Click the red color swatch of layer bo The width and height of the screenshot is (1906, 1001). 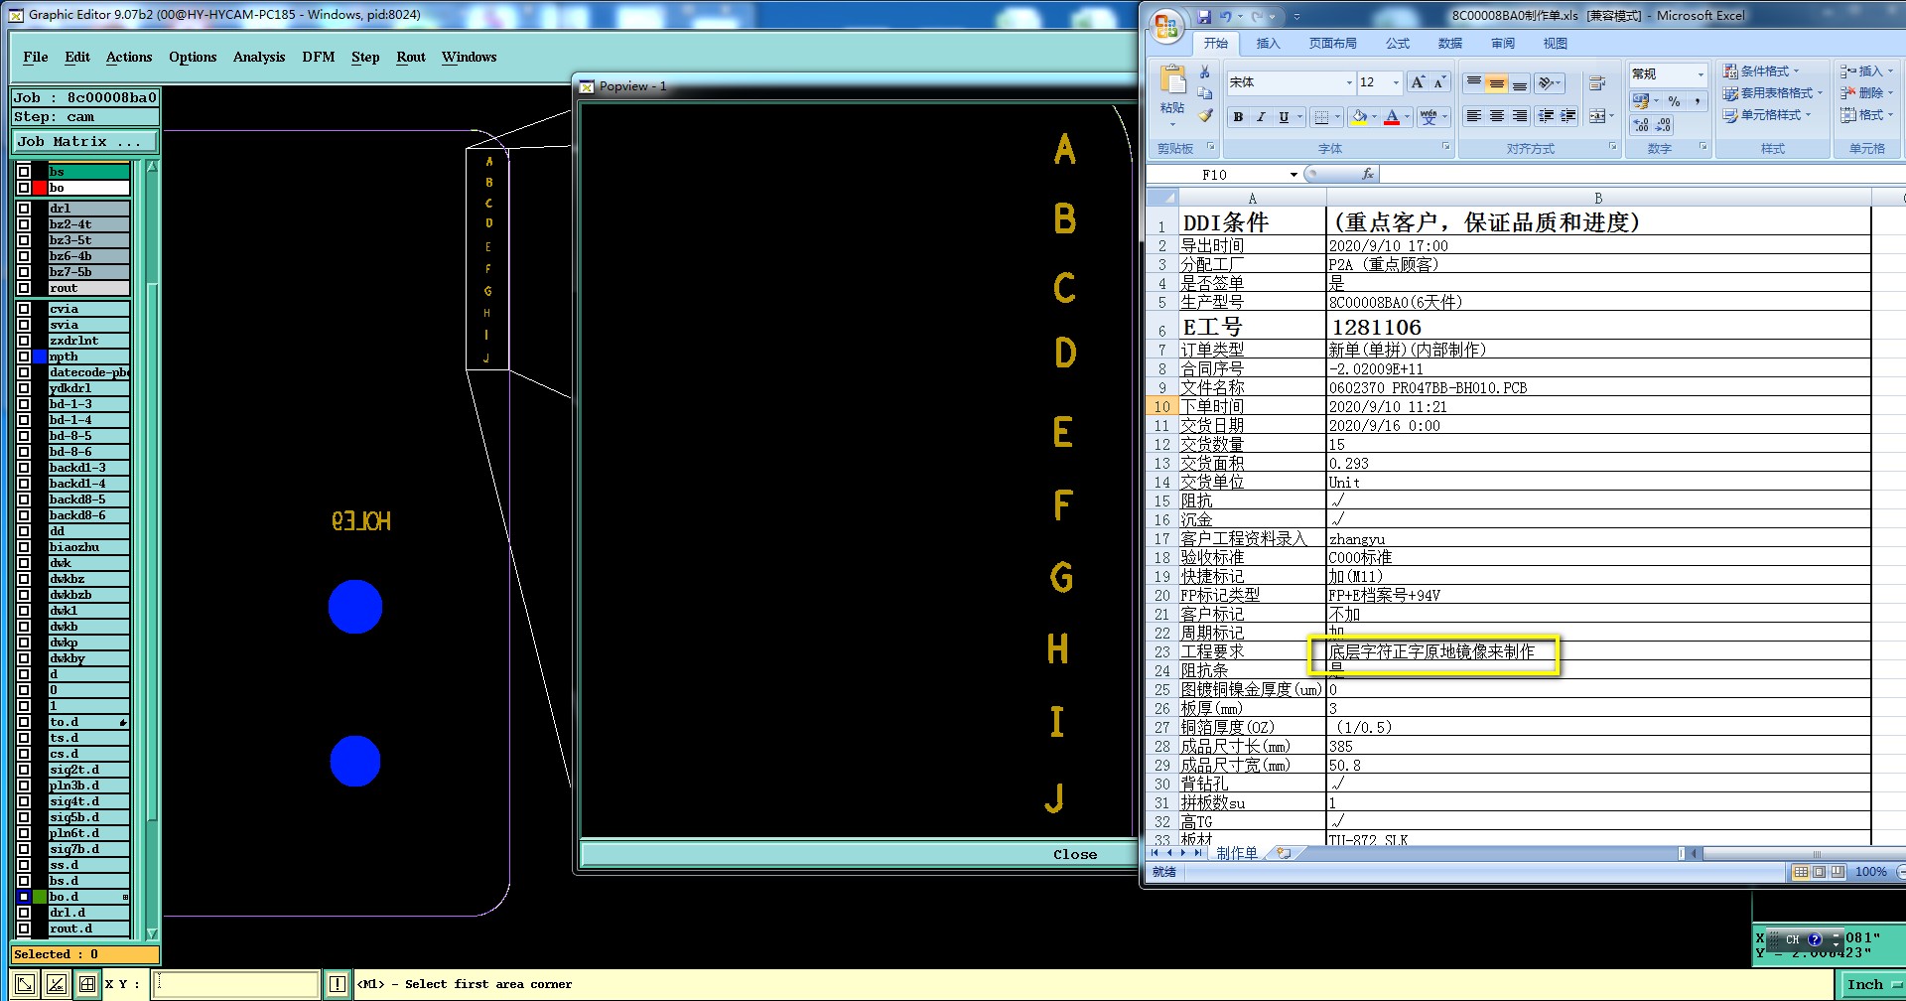(x=40, y=188)
